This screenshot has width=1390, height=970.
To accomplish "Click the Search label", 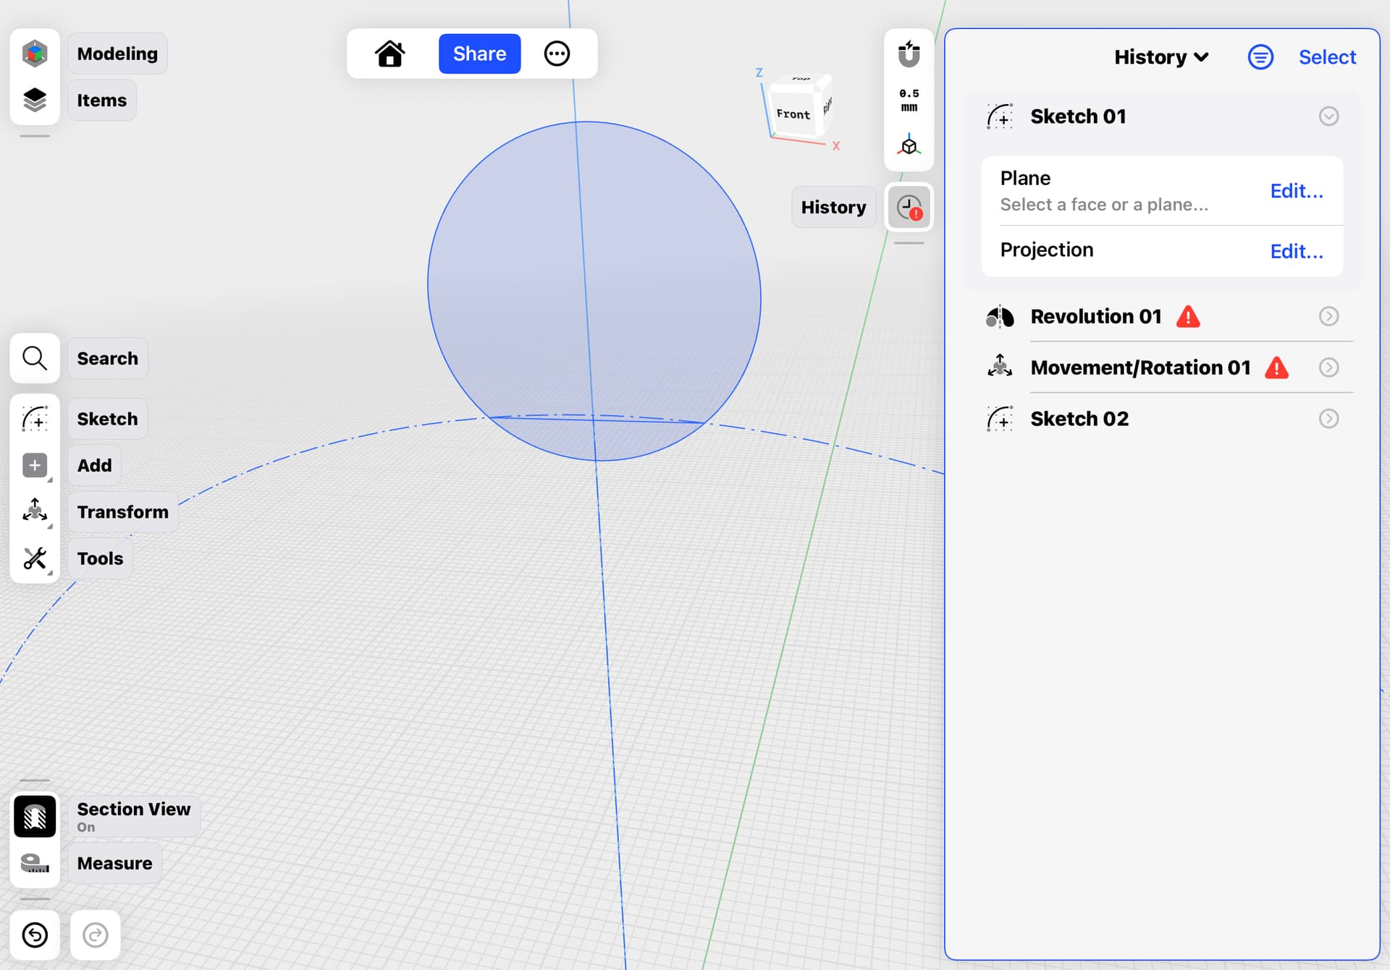I will click(x=107, y=358).
